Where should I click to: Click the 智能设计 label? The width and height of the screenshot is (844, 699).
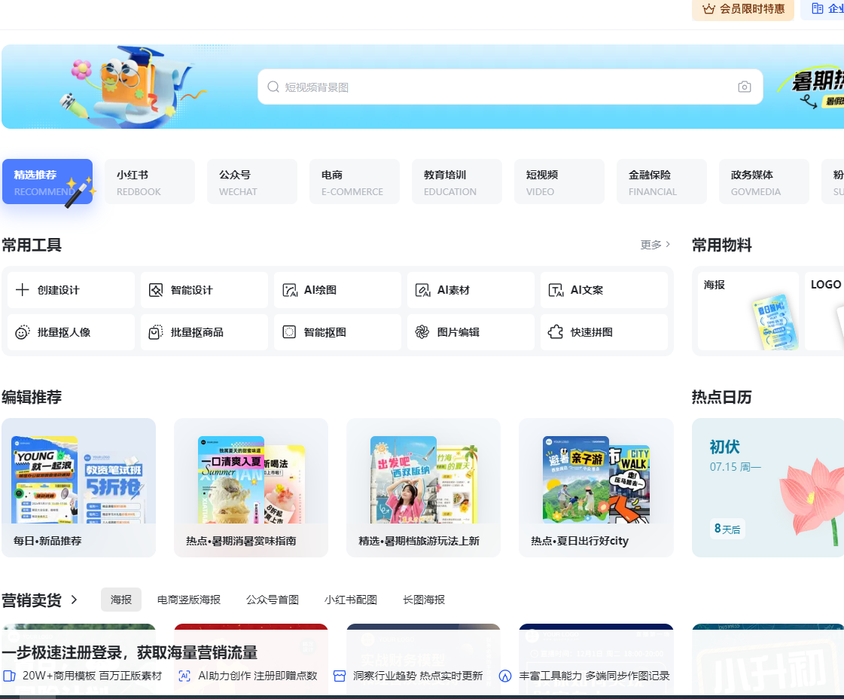click(192, 290)
